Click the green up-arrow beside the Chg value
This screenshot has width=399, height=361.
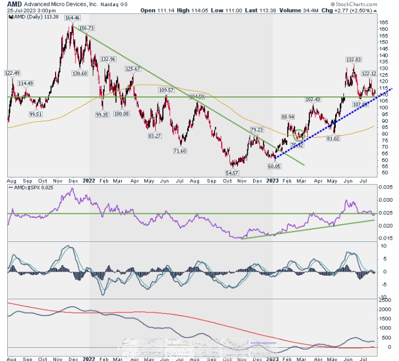point(375,10)
